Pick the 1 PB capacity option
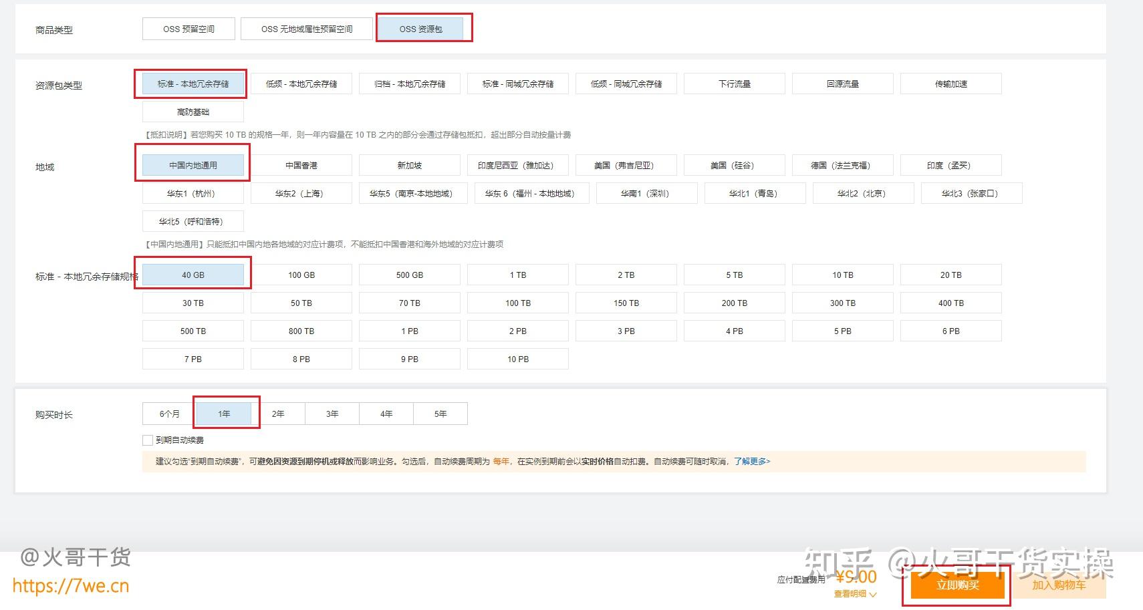The width and height of the screenshot is (1143, 610). [409, 330]
